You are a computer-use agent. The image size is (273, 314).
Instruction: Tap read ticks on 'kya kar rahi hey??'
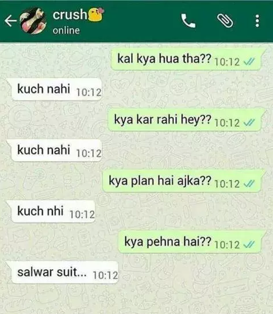click(x=249, y=122)
